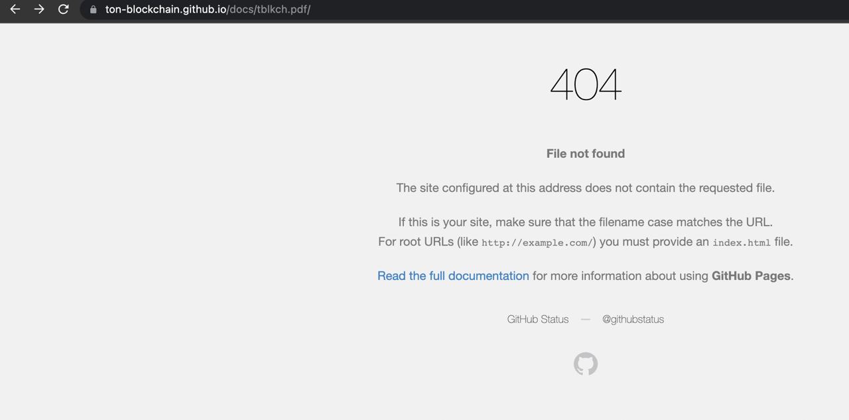The image size is (849, 420).
Task: View site info via lock icon
Action: tap(93, 10)
